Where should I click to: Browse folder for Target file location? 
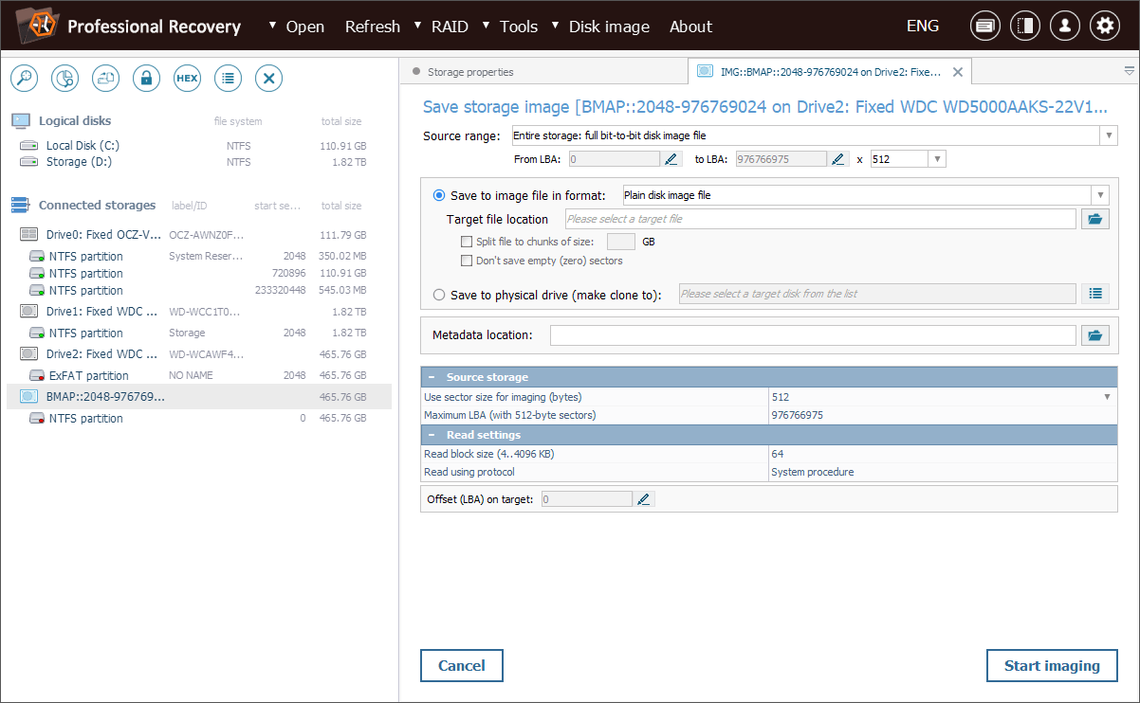tap(1094, 219)
